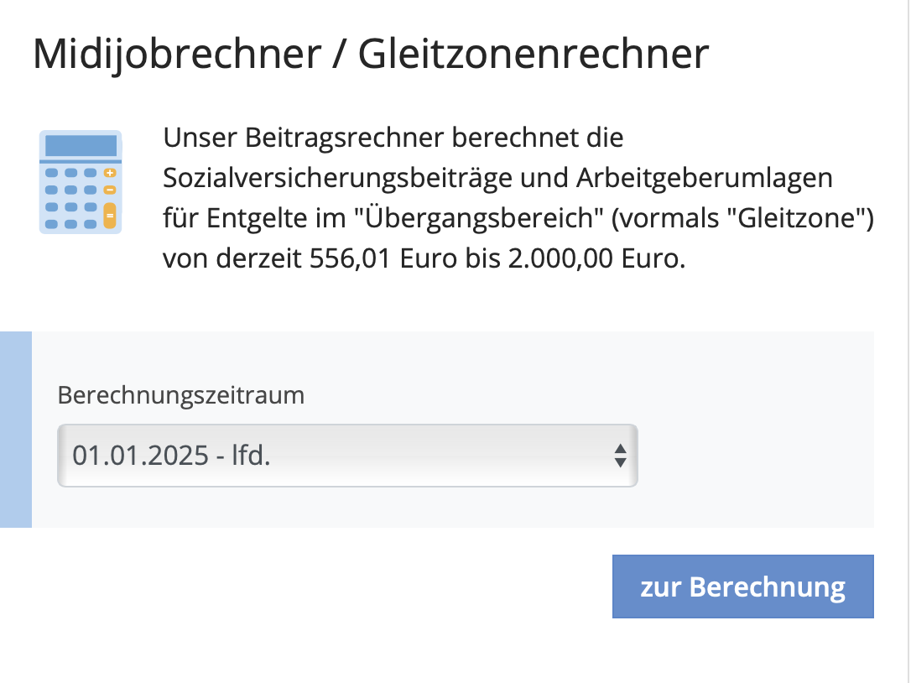Click the orange equals key on calculator icon

click(x=110, y=216)
